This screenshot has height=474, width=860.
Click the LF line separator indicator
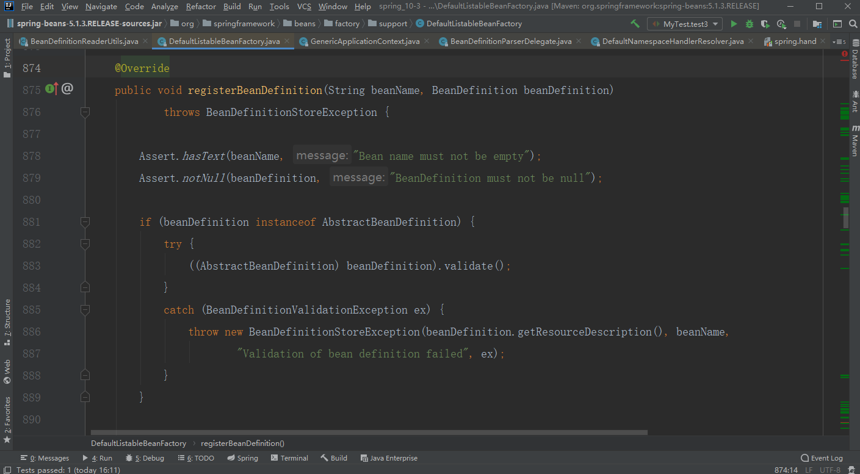coord(809,470)
